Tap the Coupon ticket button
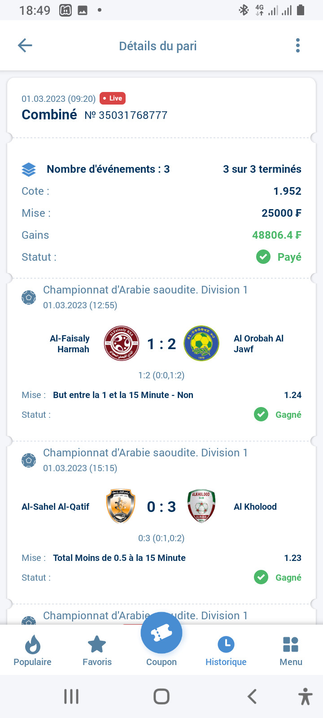The height and width of the screenshot is (718, 323). 161,633
